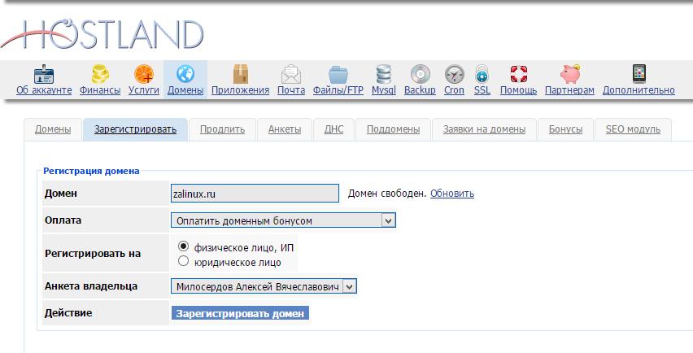Open the Help lifebuoy icon

pos(518,74)
